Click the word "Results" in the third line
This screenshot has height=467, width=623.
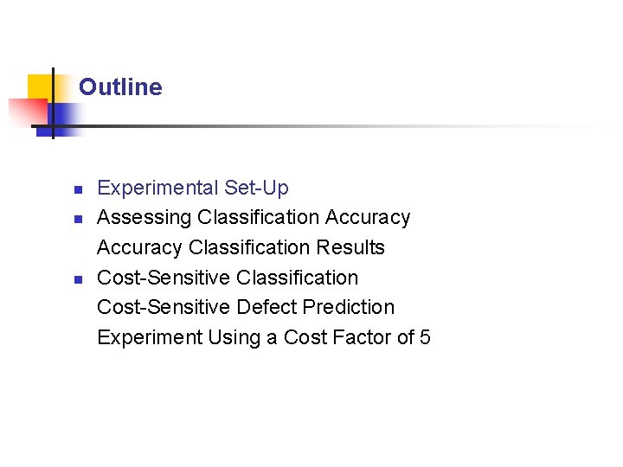pos(350,247)
